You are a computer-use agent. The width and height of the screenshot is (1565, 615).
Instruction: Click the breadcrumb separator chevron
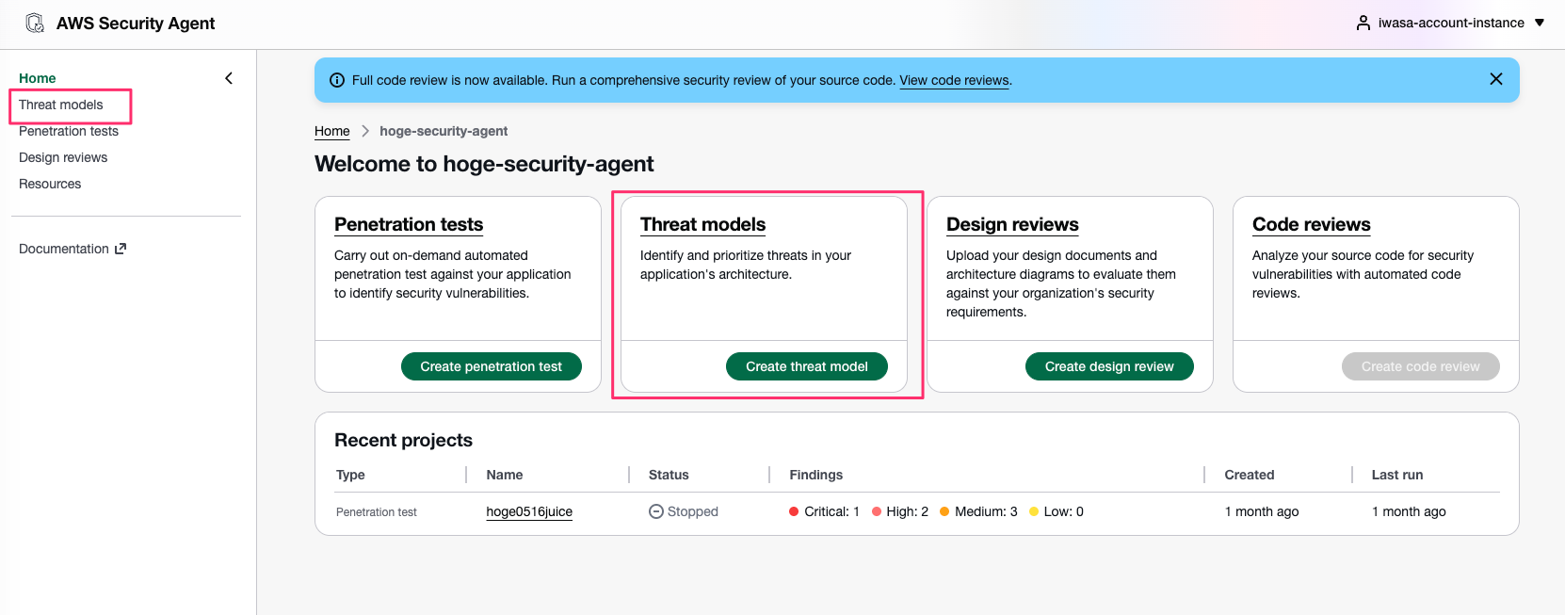[x=365, y=131]
